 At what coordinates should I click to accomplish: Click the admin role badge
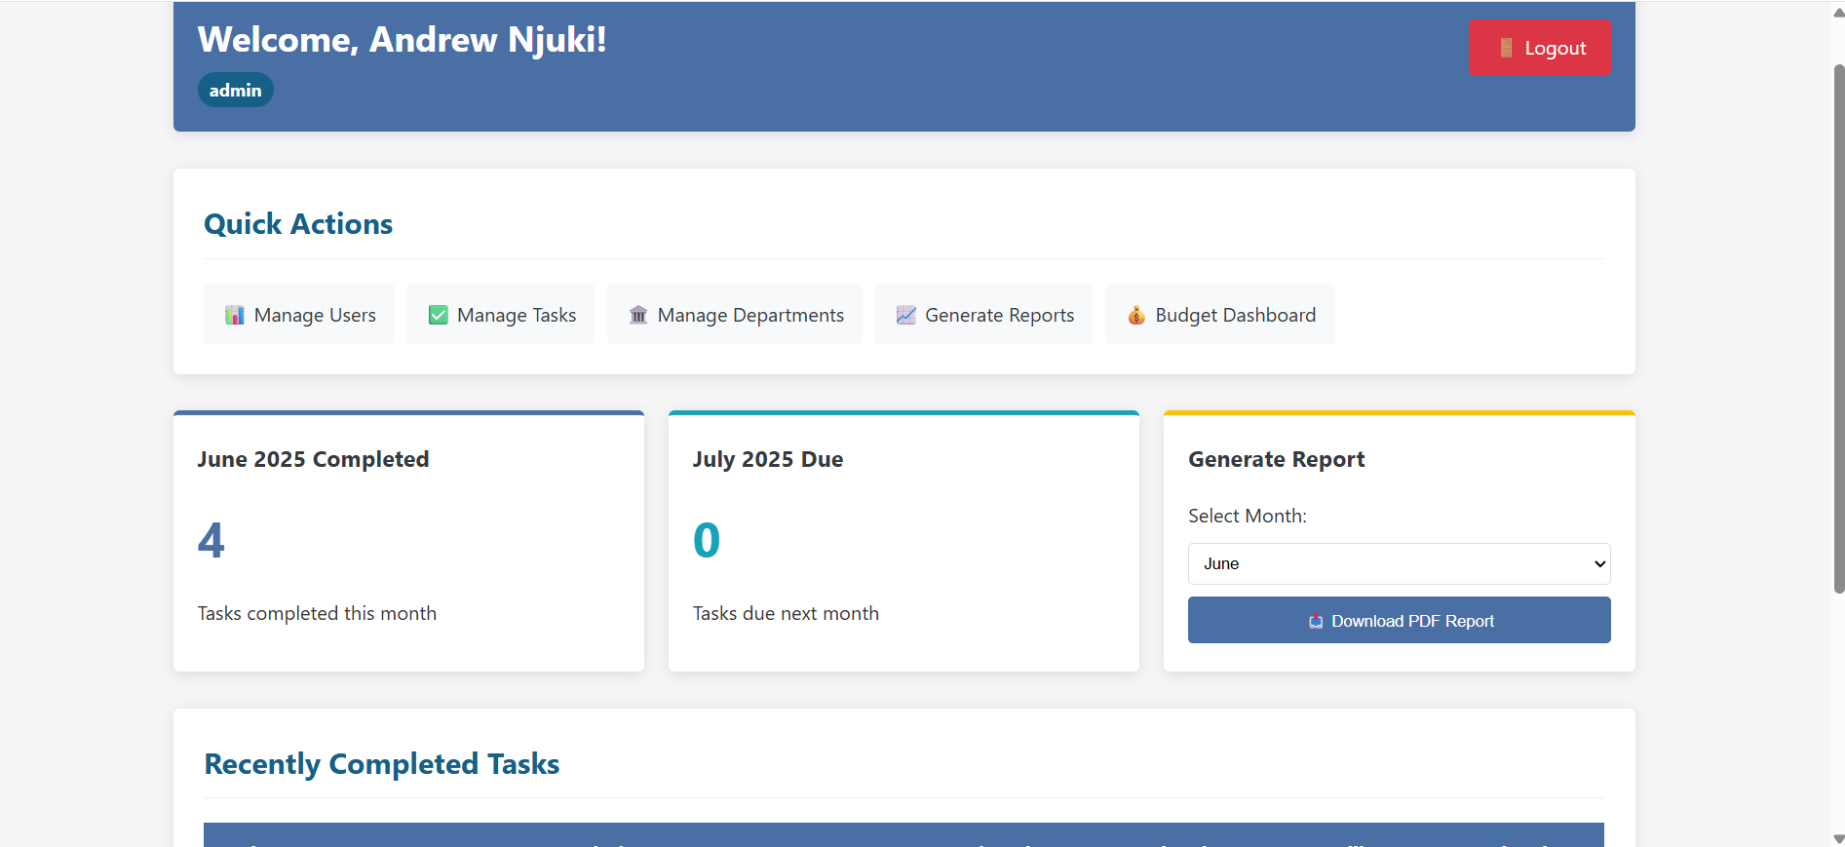click(235, 90)
